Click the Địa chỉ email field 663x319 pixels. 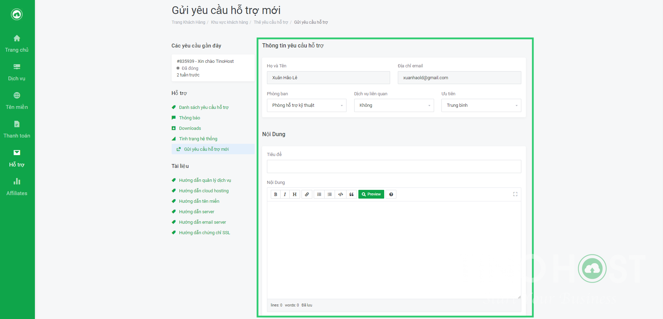[460, 77]
